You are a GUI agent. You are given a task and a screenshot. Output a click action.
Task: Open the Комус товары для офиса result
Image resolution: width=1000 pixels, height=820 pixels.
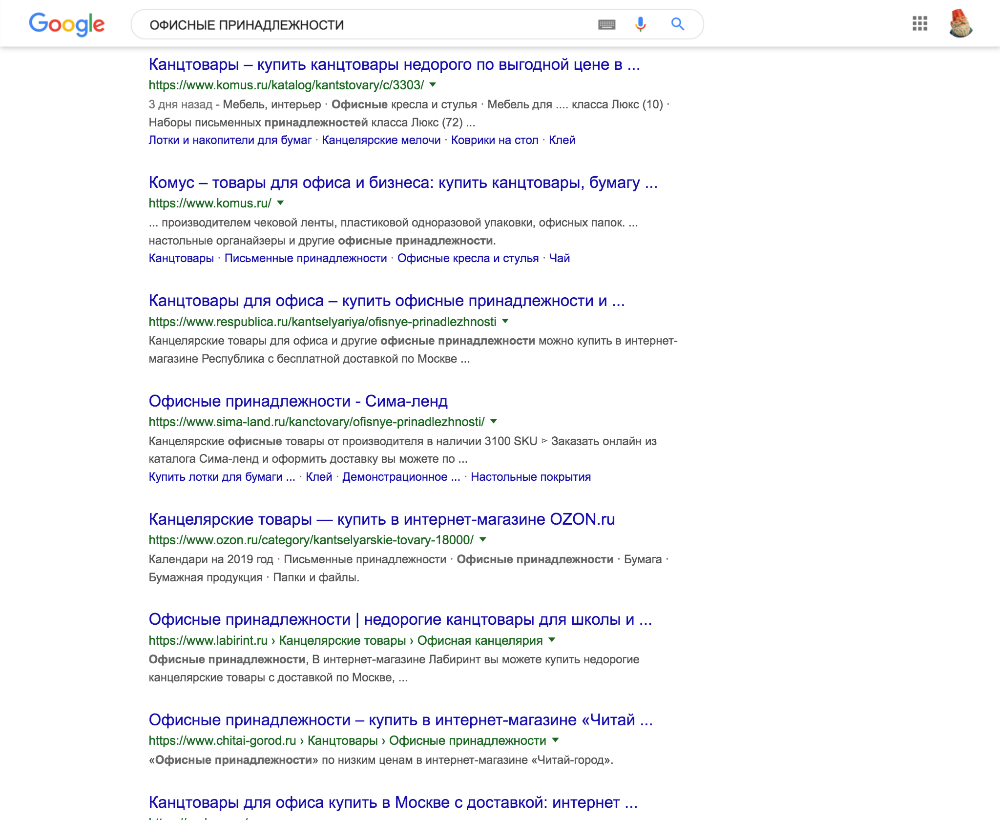tap(403, 183)
